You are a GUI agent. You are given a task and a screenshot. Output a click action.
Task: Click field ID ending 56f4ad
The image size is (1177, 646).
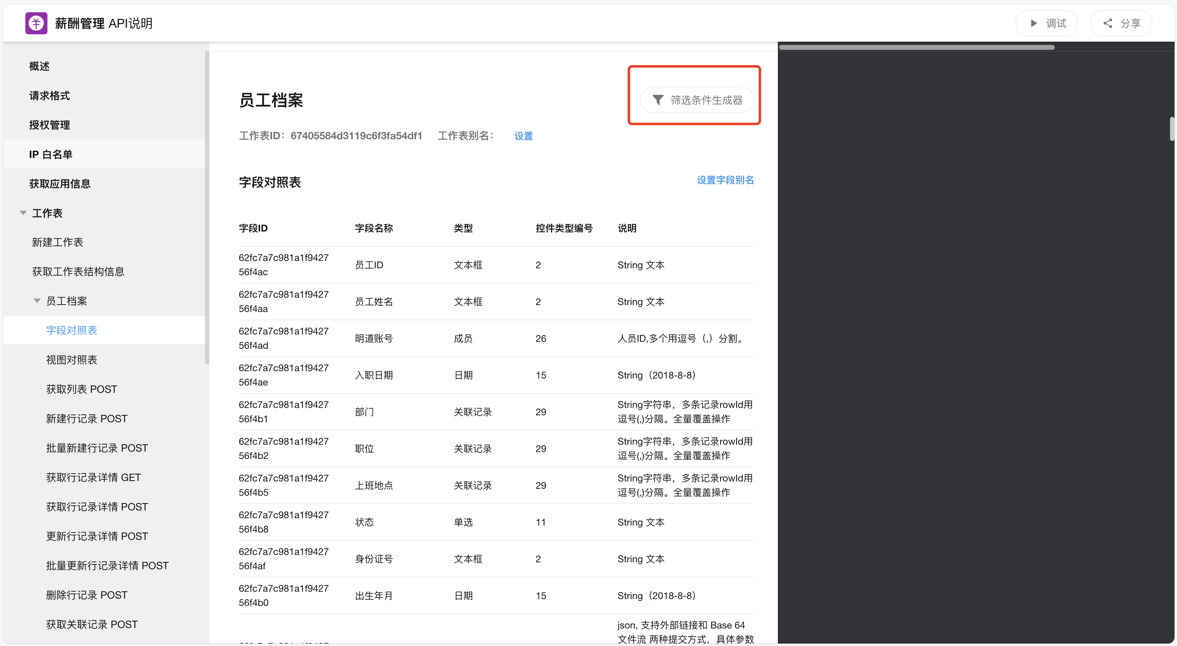point(283,339)
